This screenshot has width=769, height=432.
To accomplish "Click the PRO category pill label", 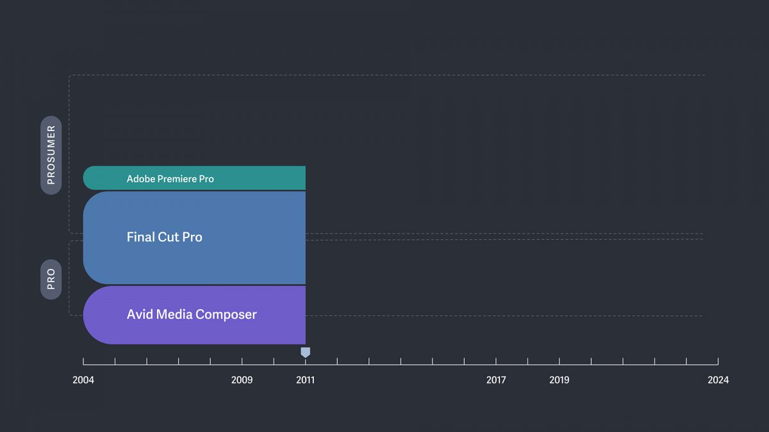I will click(x=51, y=279).
